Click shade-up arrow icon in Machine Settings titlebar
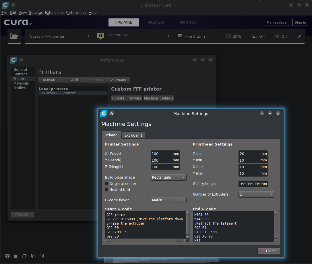This screenshot has width=312, height=264. point(112,114)
